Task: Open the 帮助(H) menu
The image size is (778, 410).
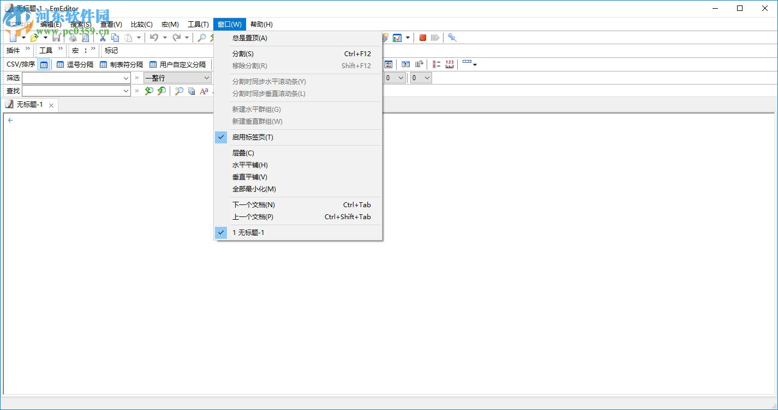Action: tap(261, 24)
